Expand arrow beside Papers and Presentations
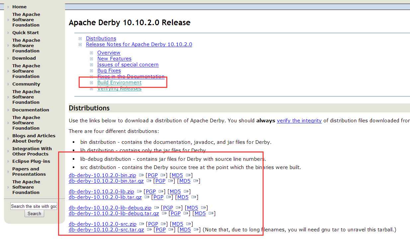410x239 pixels. click(8, 172)
